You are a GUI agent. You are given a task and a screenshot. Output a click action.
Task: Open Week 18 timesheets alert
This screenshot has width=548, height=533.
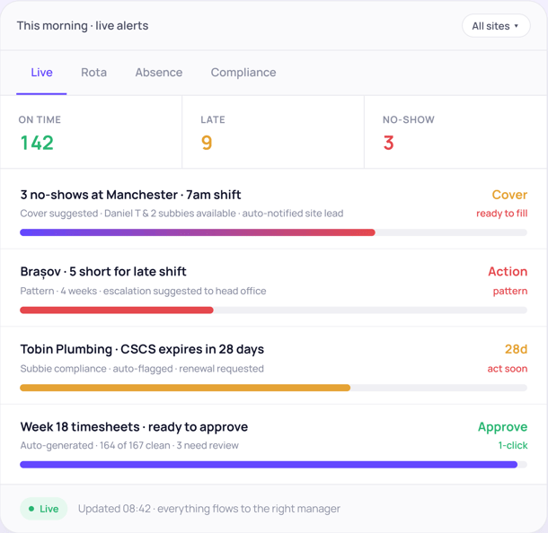coord(274,444)
